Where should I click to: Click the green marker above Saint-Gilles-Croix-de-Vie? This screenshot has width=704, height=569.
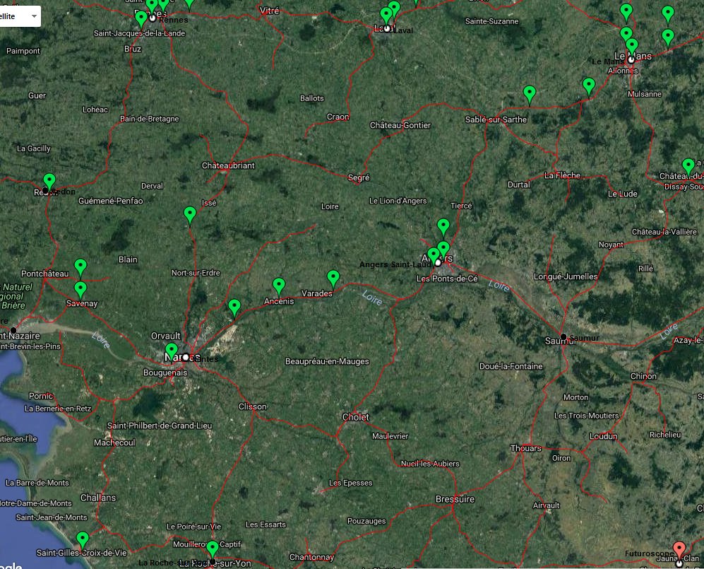tap(83, 540)
